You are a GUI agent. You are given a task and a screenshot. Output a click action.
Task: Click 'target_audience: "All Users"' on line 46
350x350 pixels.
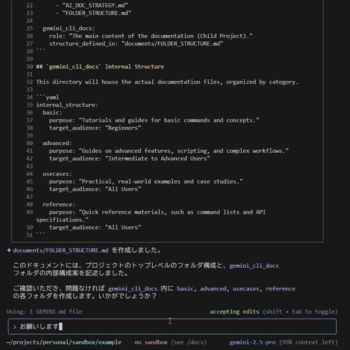(x=95, y=189)
